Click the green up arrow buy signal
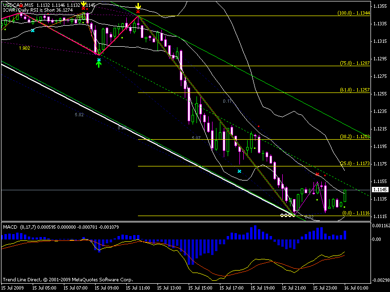This screenshot has height=292, width=390. 99,65
